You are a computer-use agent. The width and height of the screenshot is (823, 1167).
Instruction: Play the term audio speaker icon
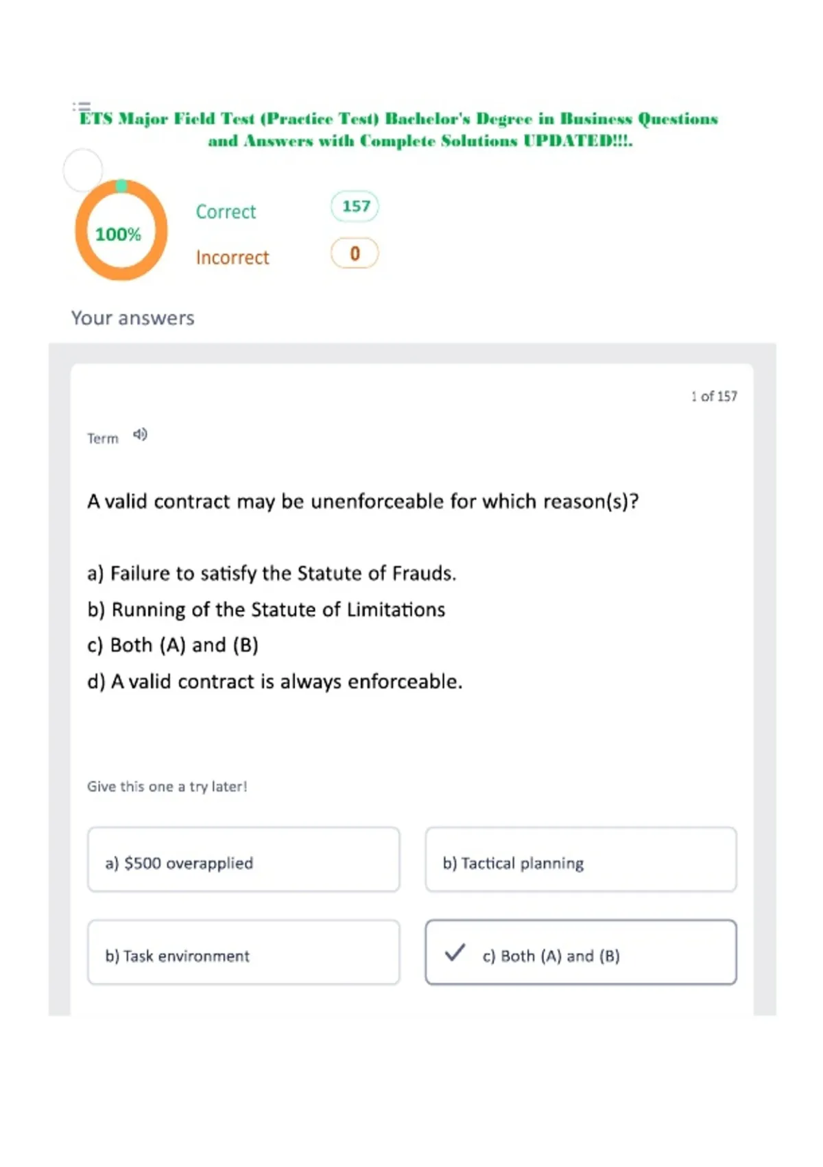(140, 434)
